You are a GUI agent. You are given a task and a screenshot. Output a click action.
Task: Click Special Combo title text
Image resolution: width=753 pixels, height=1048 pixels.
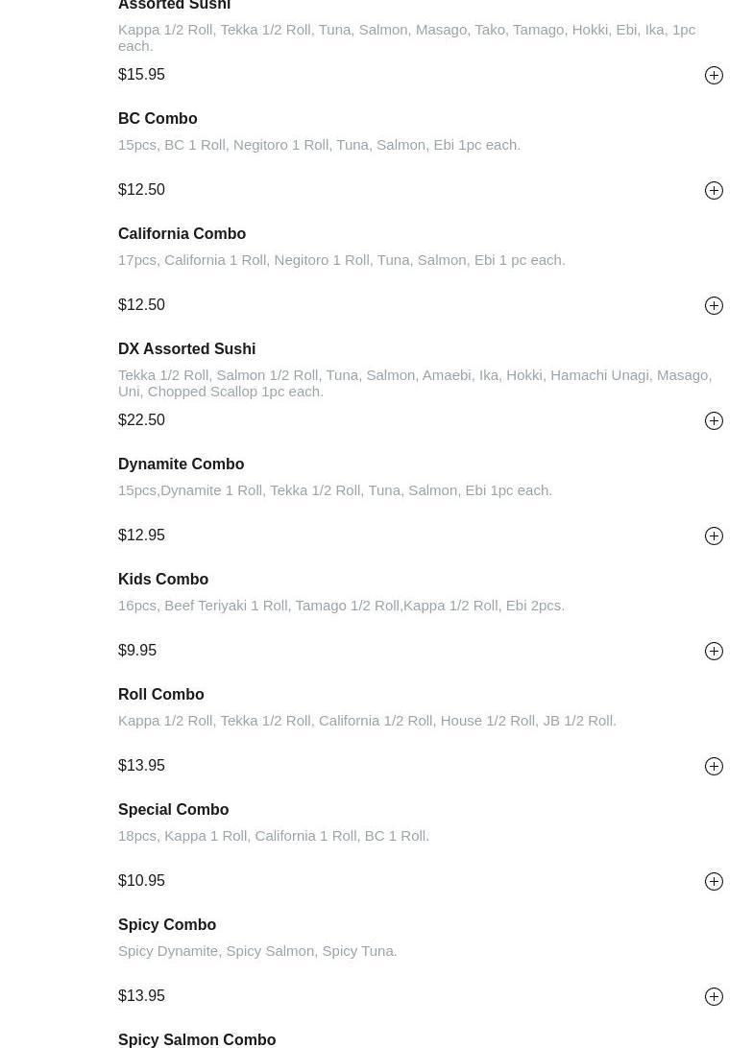click(x=173, y=809)
